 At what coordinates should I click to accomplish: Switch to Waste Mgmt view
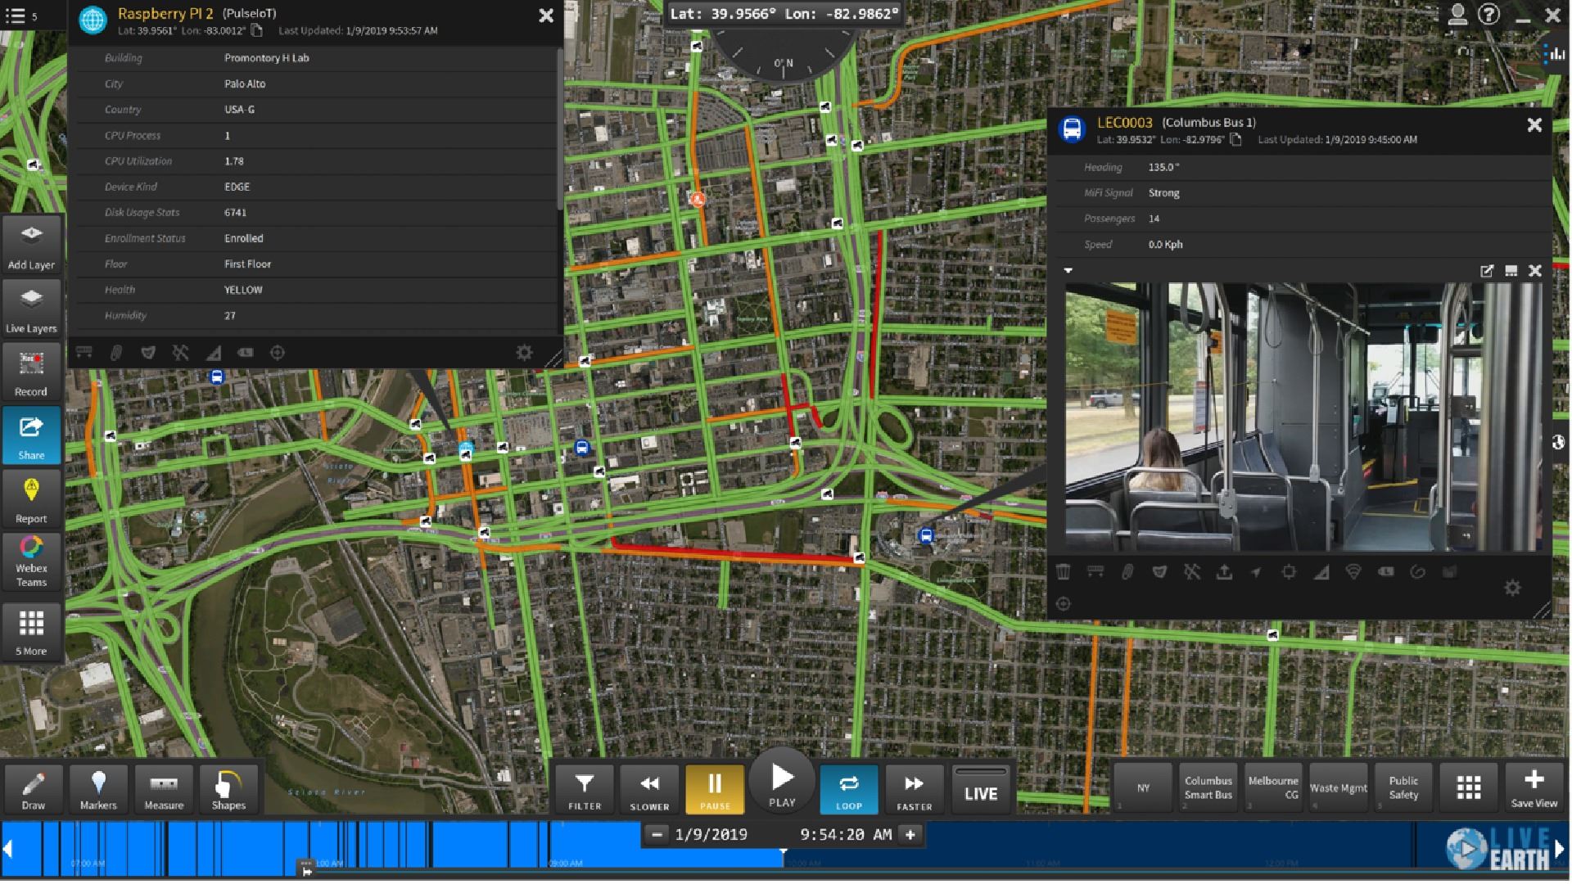coord(1338,787)
